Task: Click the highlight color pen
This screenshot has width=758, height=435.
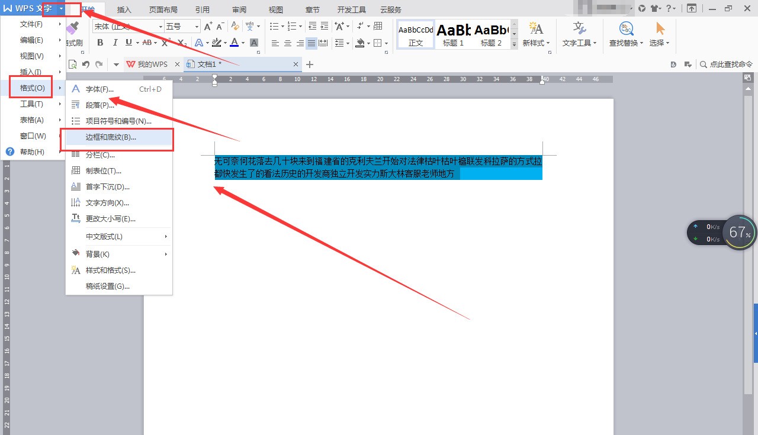Action: click(216, 43)
